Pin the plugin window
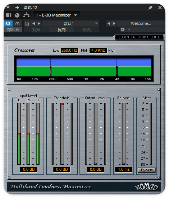The height and width of the screenshot is (198, 169). (x=150, y=8)
